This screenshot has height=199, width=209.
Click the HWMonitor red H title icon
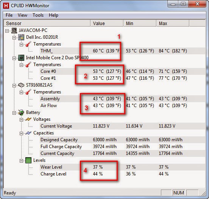[6, 6]
